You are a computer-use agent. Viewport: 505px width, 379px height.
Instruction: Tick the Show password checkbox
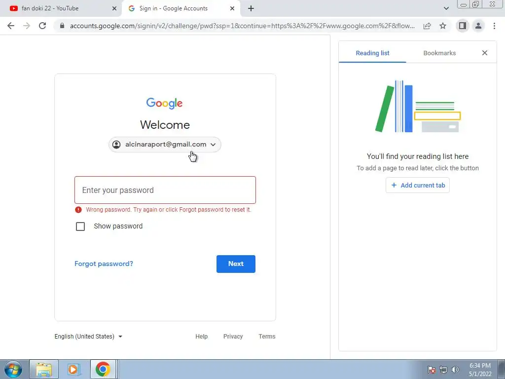(x=80, y=227)
